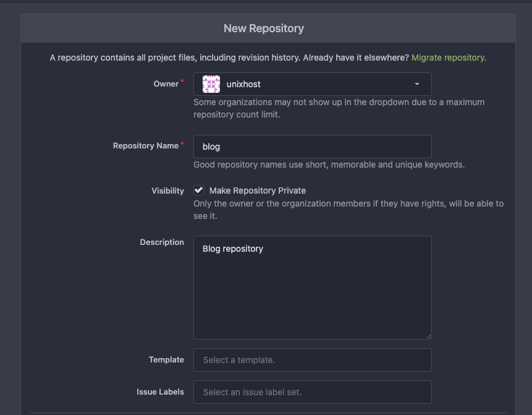
Task: Click the Make Repository Private label text
Action: click(x=257, y=190)
